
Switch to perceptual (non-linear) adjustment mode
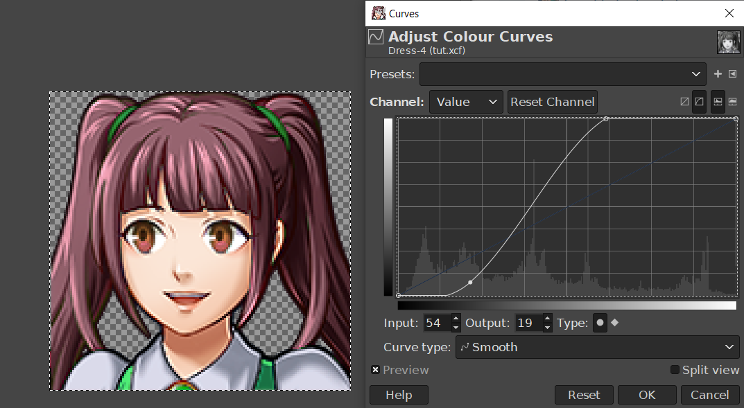(x=699, y=102)
